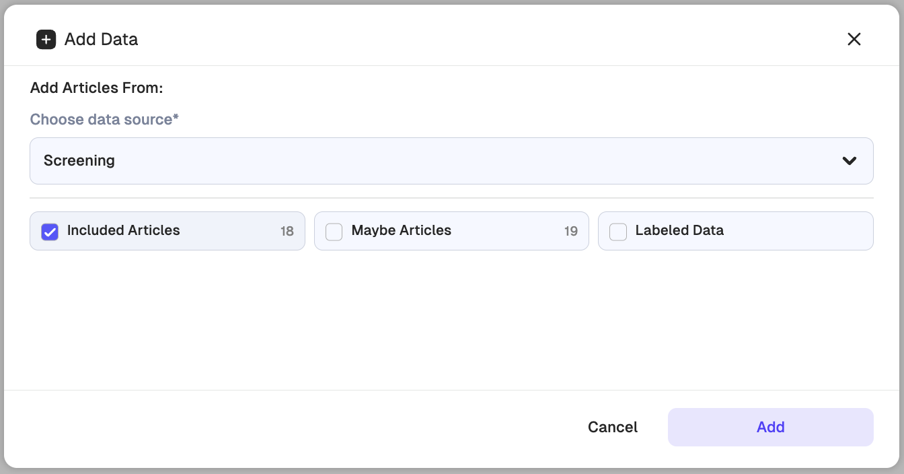Click the 19 count on Maybe Articles
The width and height of the screenshot is (904, 474).
pos(571,232)
